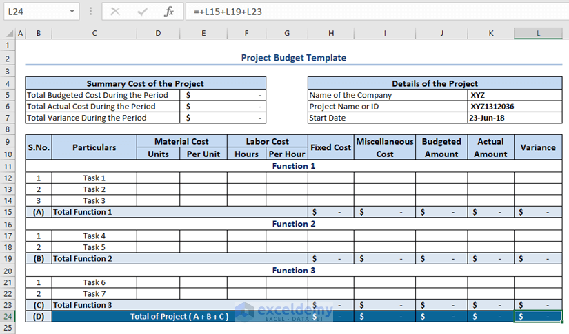
Task: Click the Task 5 cell
Action: (x=94, y=247)
